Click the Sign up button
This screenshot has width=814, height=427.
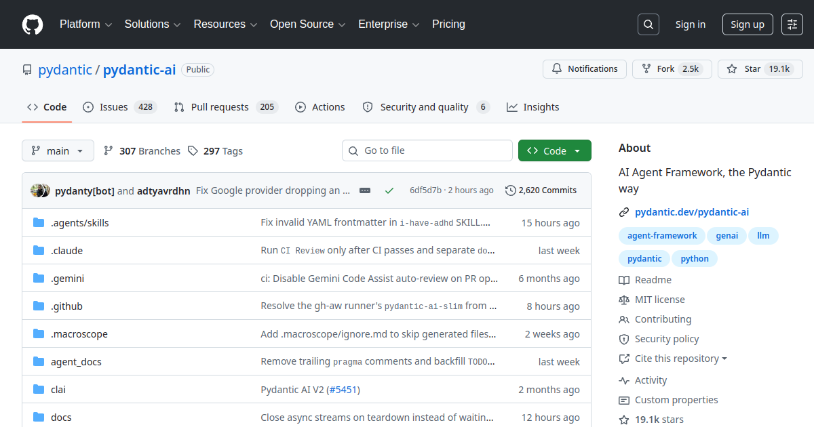[748, 24]
